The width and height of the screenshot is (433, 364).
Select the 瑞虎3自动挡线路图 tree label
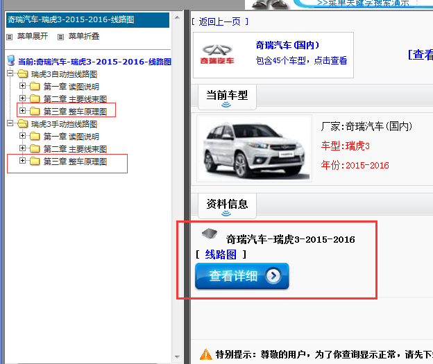tap(64, 74)
